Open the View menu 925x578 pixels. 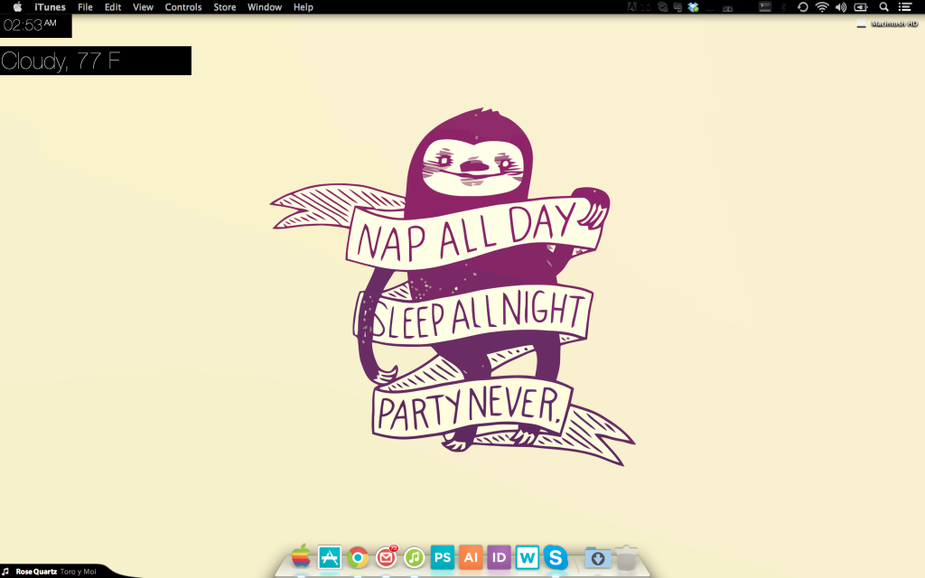coord(143,7)
